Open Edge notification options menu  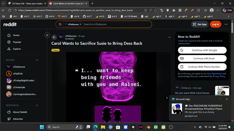220,99
